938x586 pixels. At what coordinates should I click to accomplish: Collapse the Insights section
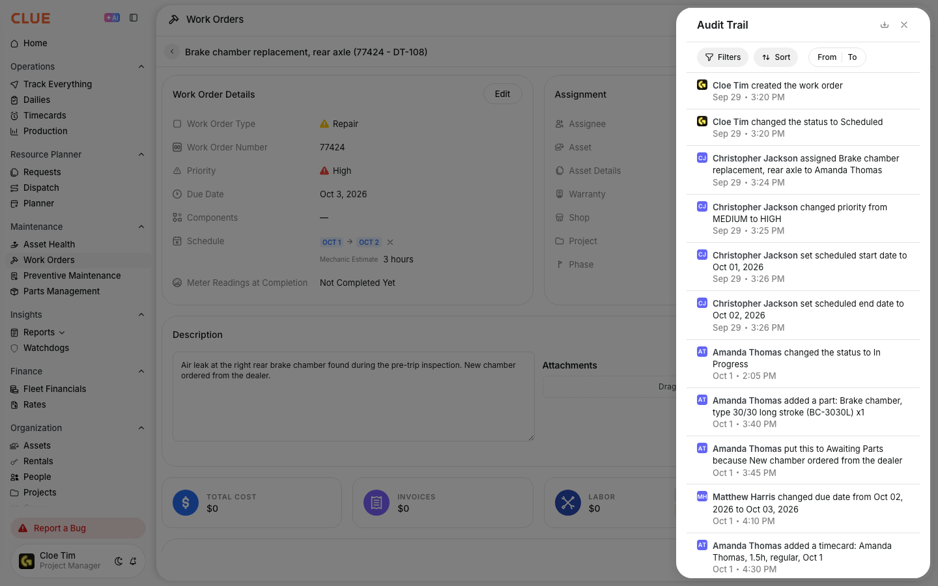point(141,314)
